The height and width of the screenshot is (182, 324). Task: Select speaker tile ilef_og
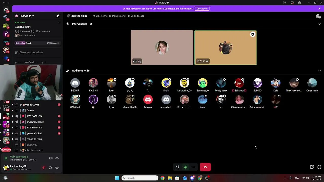point(162,48)
